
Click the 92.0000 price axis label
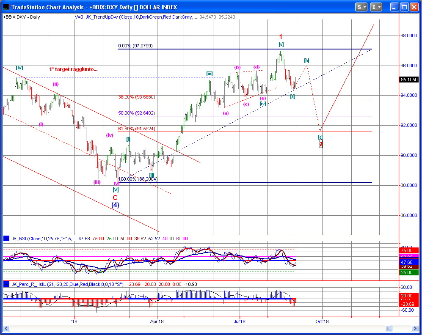(409, 125)
